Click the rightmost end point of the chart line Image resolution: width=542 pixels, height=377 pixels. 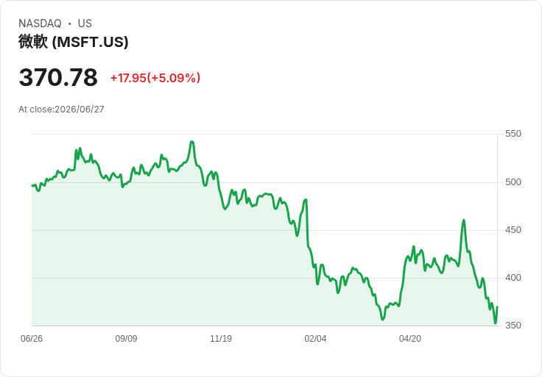coord(497,306)
